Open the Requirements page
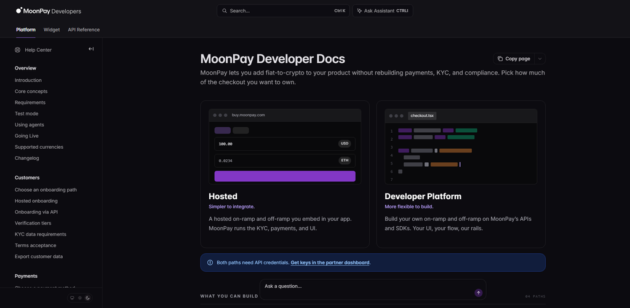630x308 pixels. (30, 103)
